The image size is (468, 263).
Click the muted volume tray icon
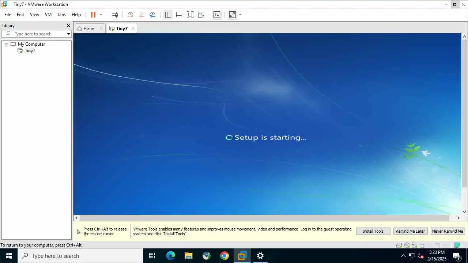coord(421,256)
